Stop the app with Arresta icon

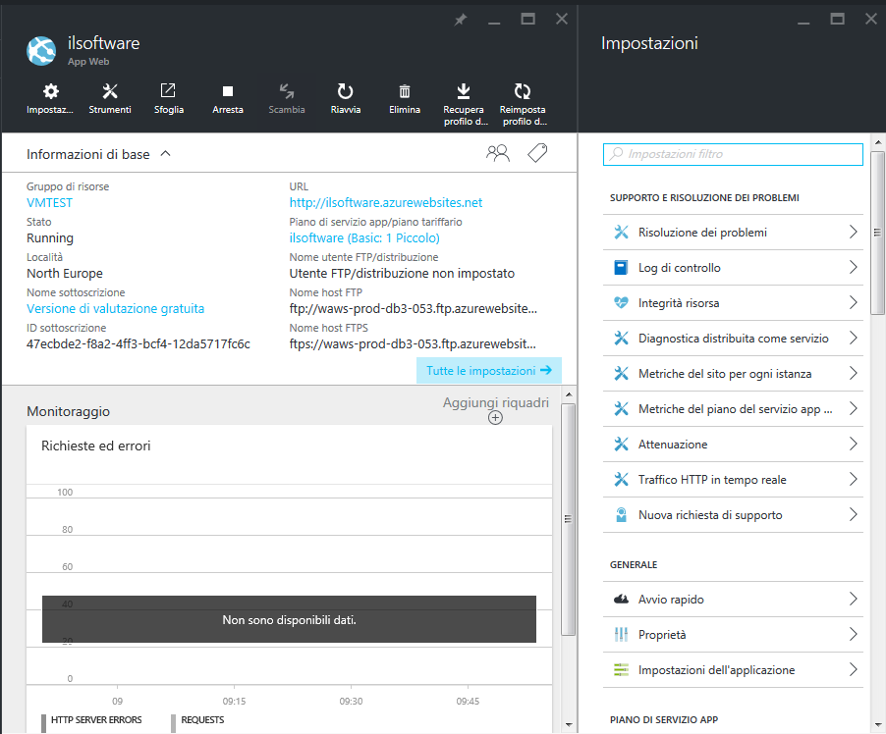tap(228, 91)
